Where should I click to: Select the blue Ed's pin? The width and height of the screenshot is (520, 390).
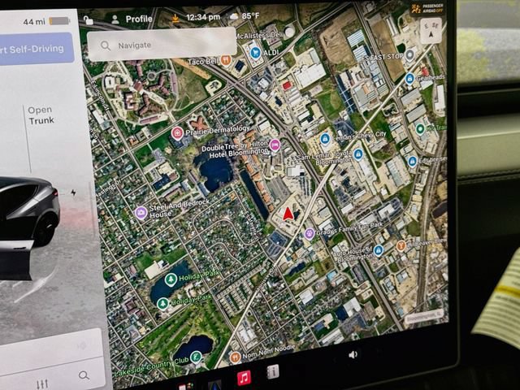tap(412, 162)
